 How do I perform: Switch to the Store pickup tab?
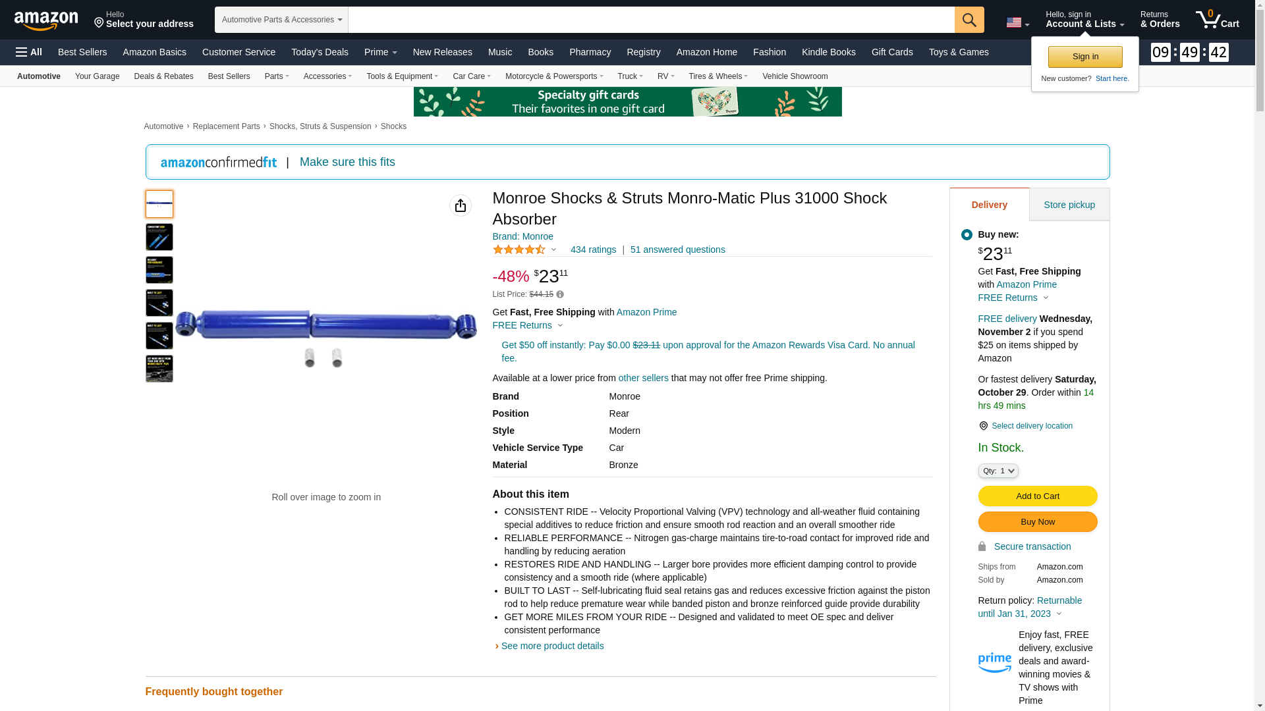[x=1069, y=205]
